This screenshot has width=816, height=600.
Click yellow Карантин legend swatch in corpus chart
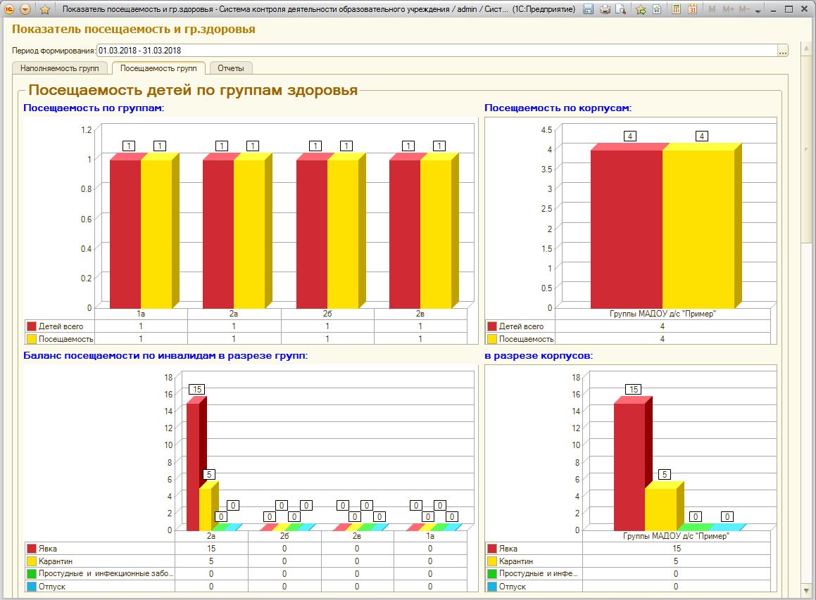(492, 561)
